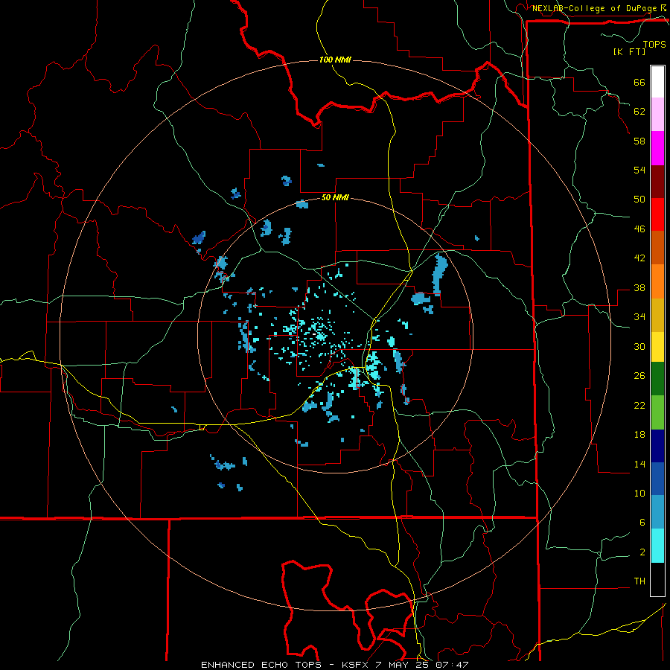
Task: Click the legend value "6"
Action: tap(642, 523)
